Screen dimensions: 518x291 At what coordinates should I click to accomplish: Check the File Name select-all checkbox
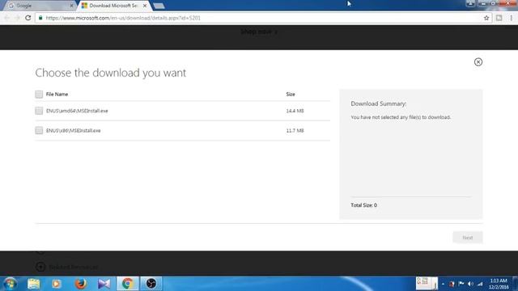point(39,95)
